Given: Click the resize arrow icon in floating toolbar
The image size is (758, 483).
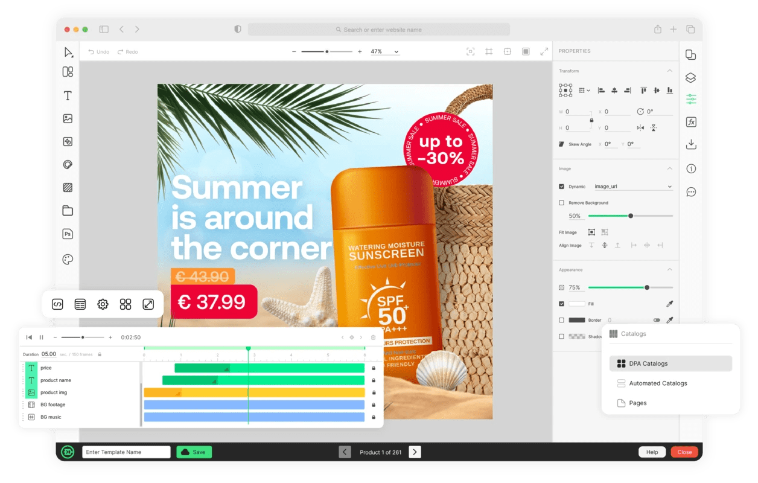Looking at the screenshot, I should [148, 304].
